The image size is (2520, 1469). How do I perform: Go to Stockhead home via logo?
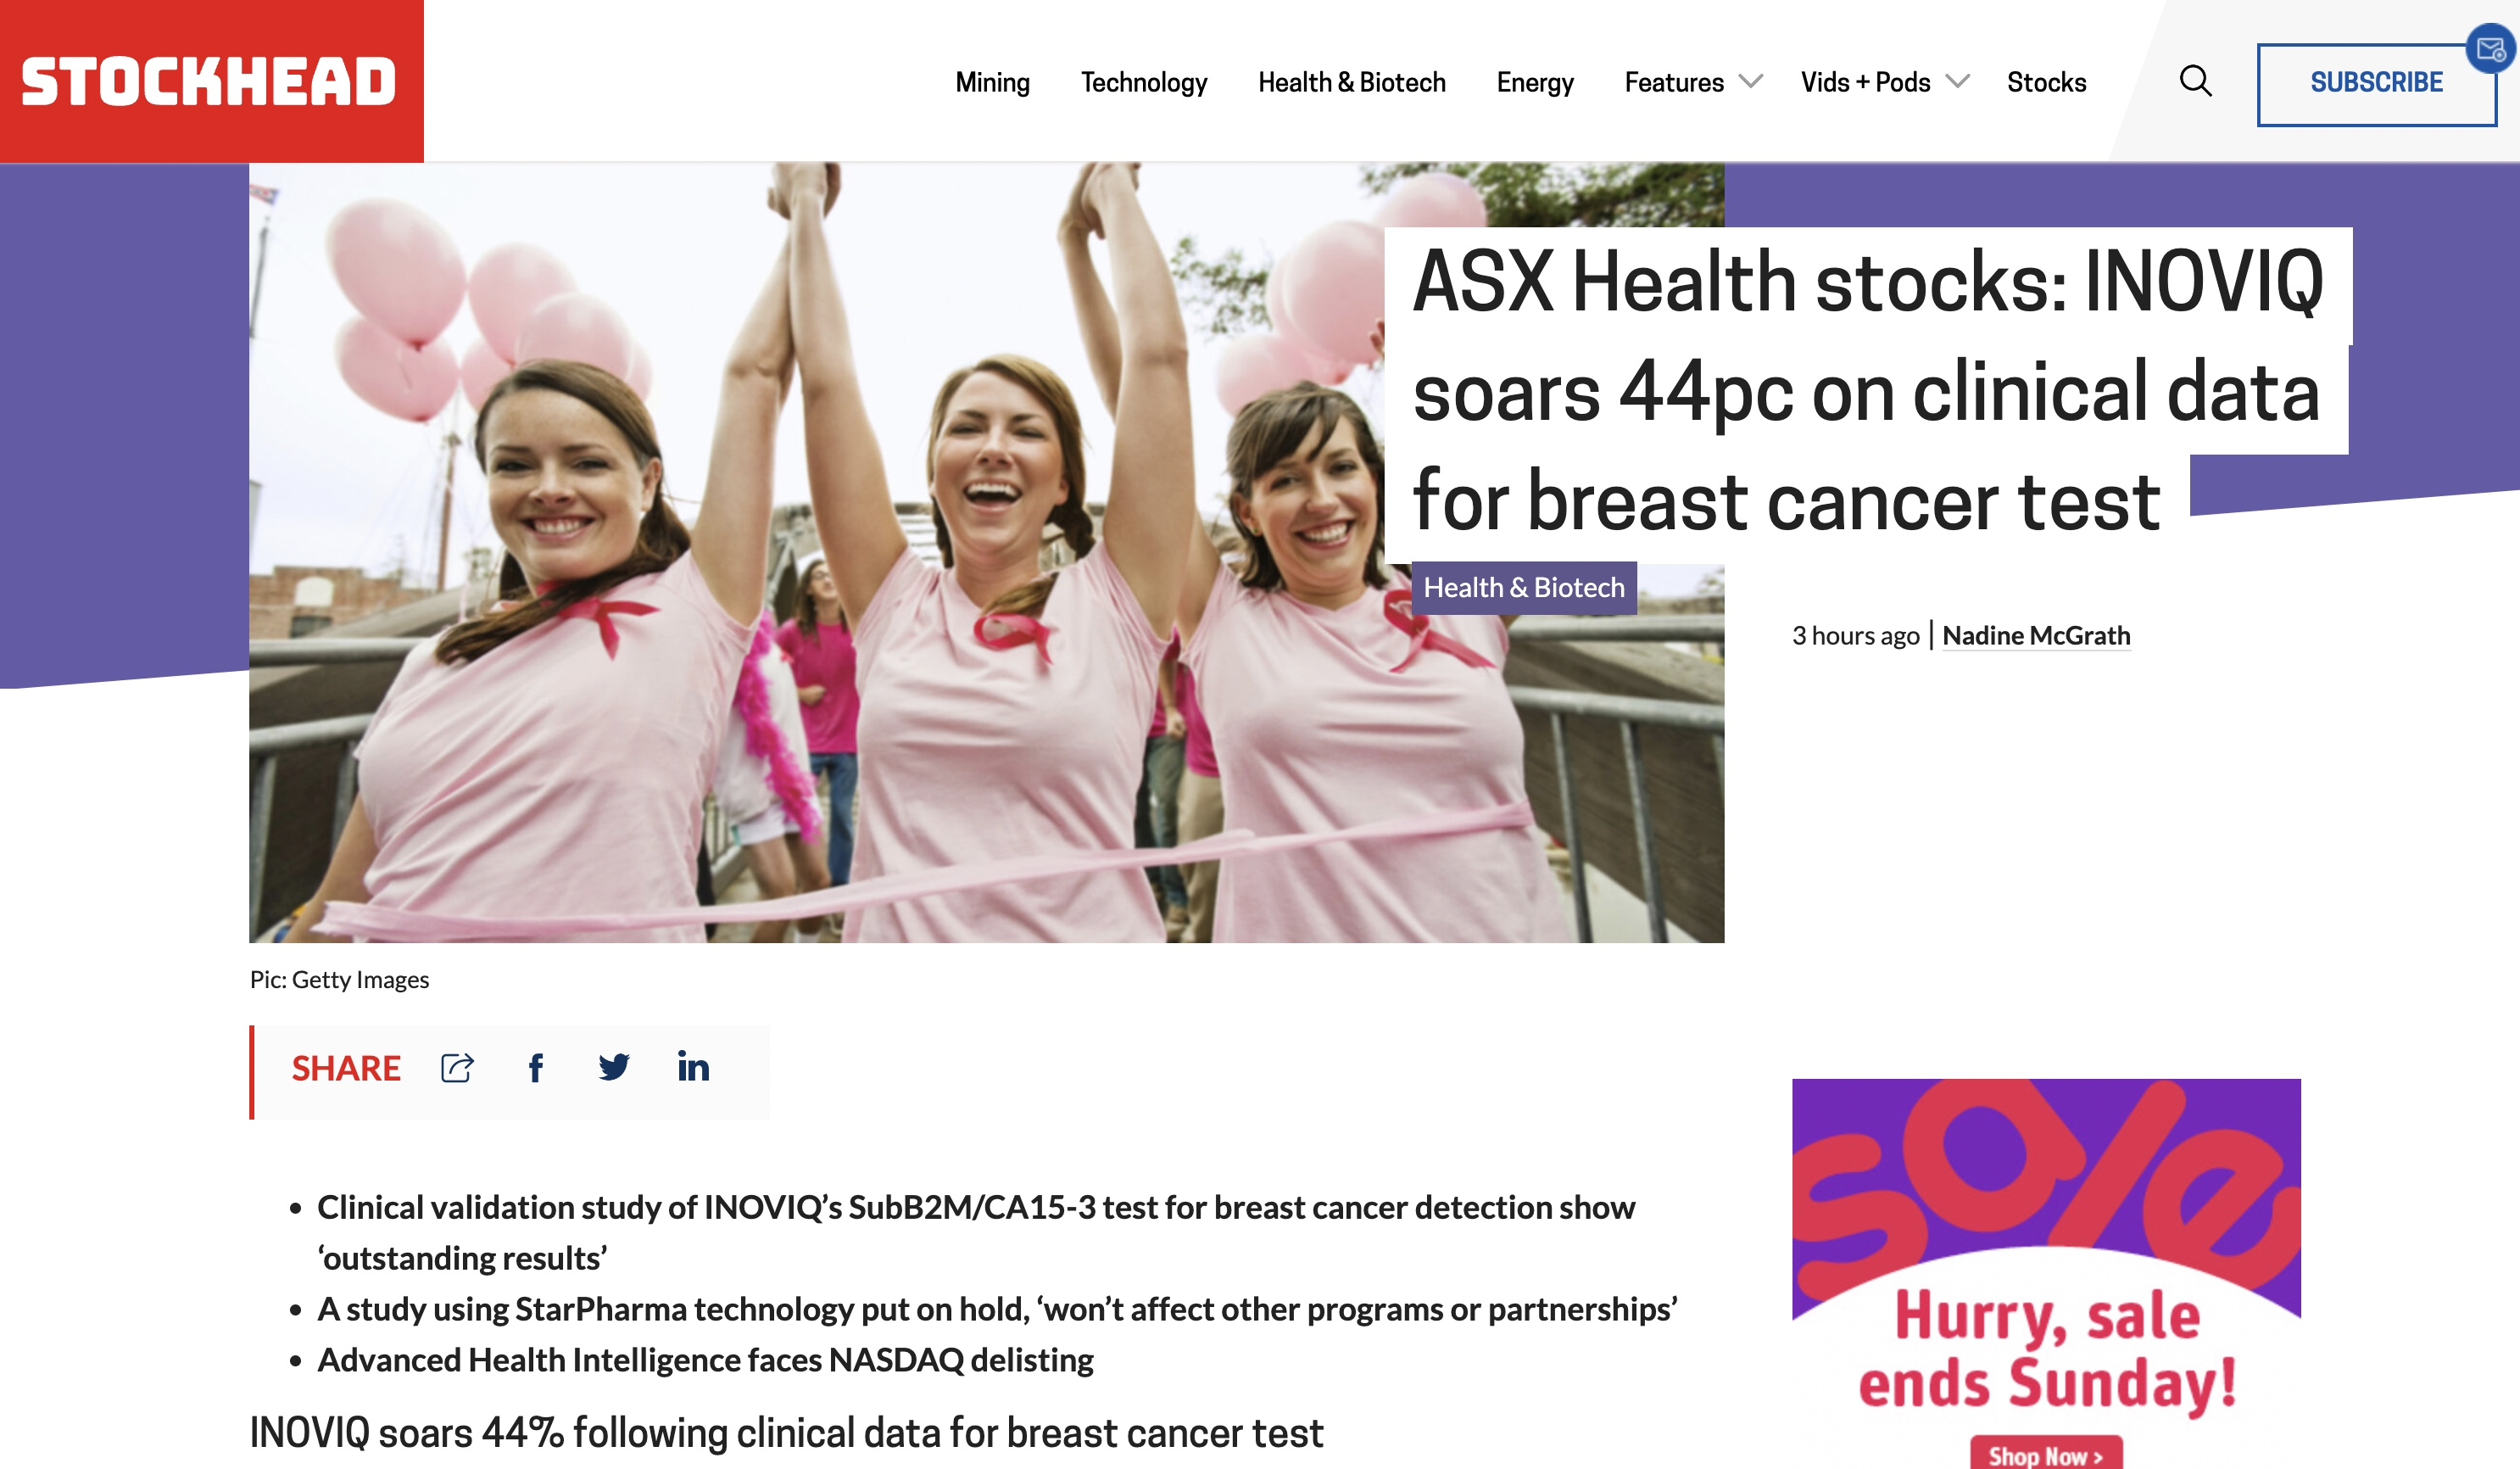pyautogui.click(x=211, y=81)
